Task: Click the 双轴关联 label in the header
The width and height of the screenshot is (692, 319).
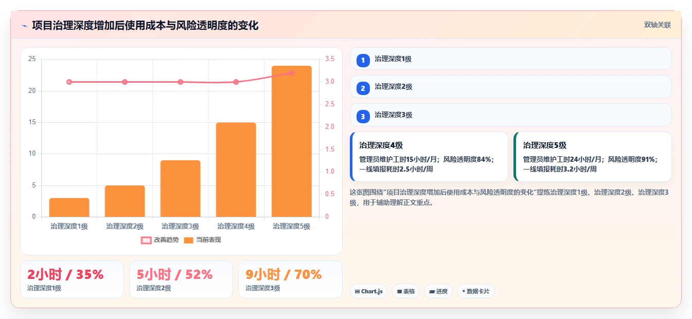Action: pyautogui.click(x=658, y=25)
